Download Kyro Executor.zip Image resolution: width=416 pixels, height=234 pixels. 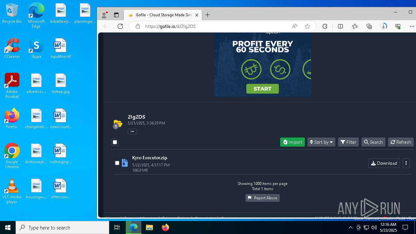pyautogui.click(x=384, y=163)
